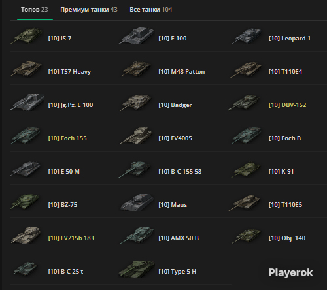Image resolution: width=327 pixels, height=290 pixels.
Task: Click the IS-7 tank icon
Action: click(x=27, y=36)
